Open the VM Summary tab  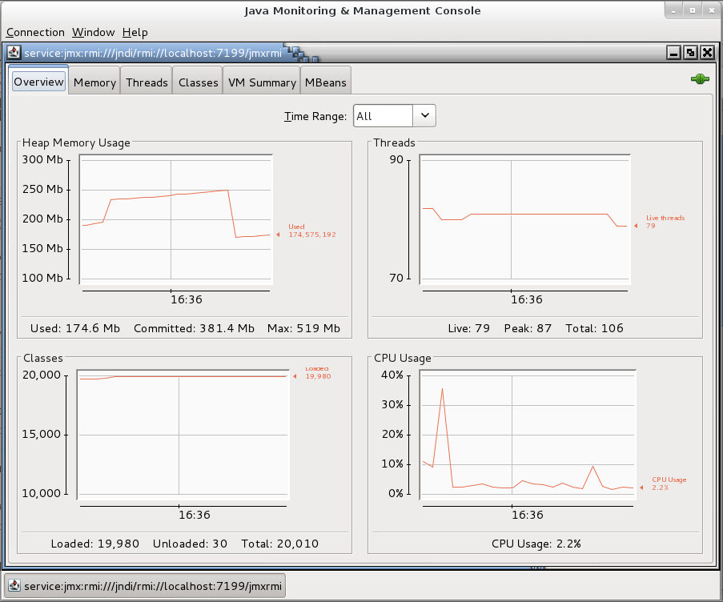[261, 81]
